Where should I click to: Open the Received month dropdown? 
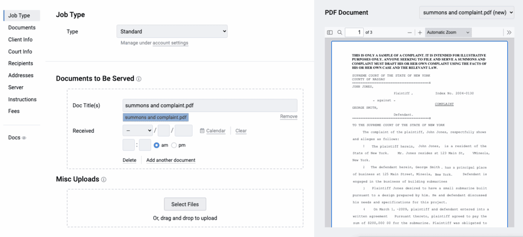[x=138, y=131]
